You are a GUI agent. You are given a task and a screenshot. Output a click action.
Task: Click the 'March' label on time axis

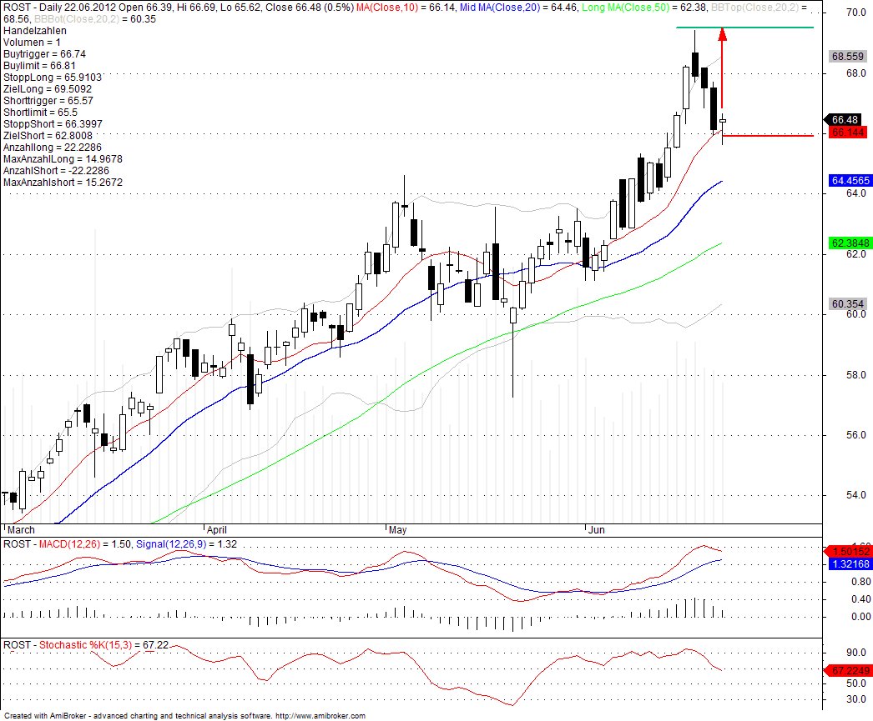(21, 530)
